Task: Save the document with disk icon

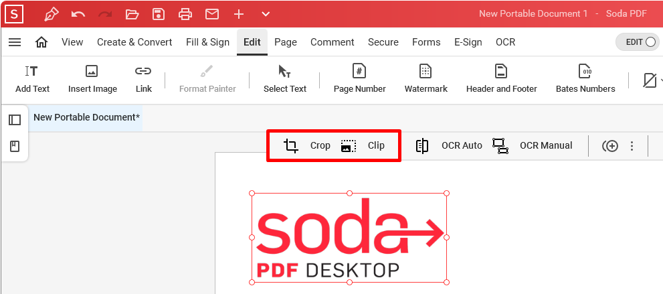Action: click(158, 14)
